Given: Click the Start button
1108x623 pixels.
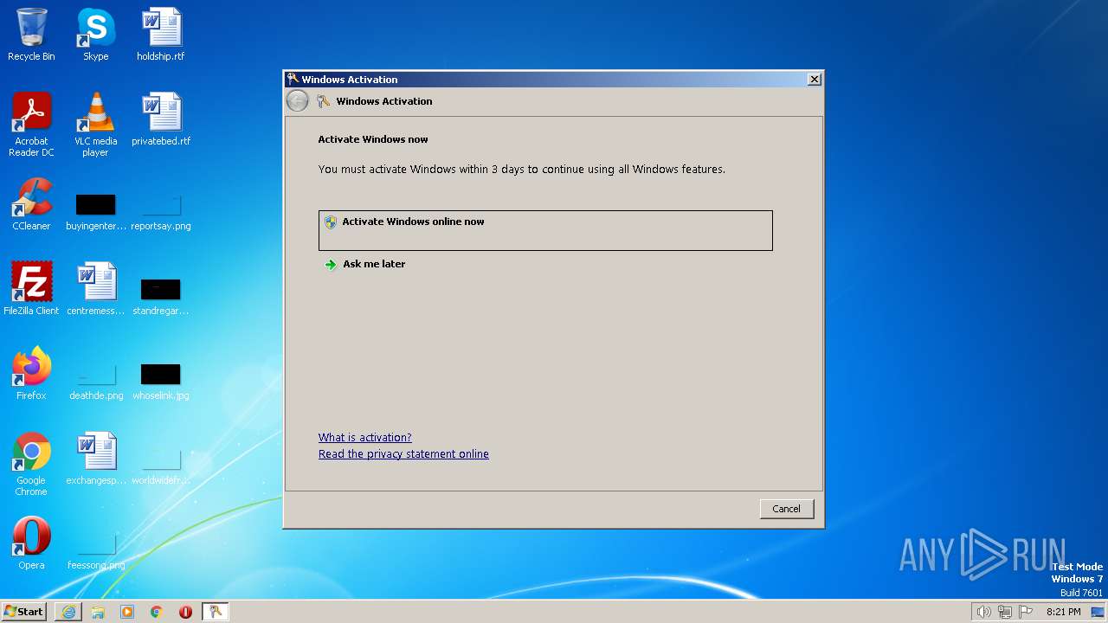Looking at the screenshot, I should click(x=24, y=612).
